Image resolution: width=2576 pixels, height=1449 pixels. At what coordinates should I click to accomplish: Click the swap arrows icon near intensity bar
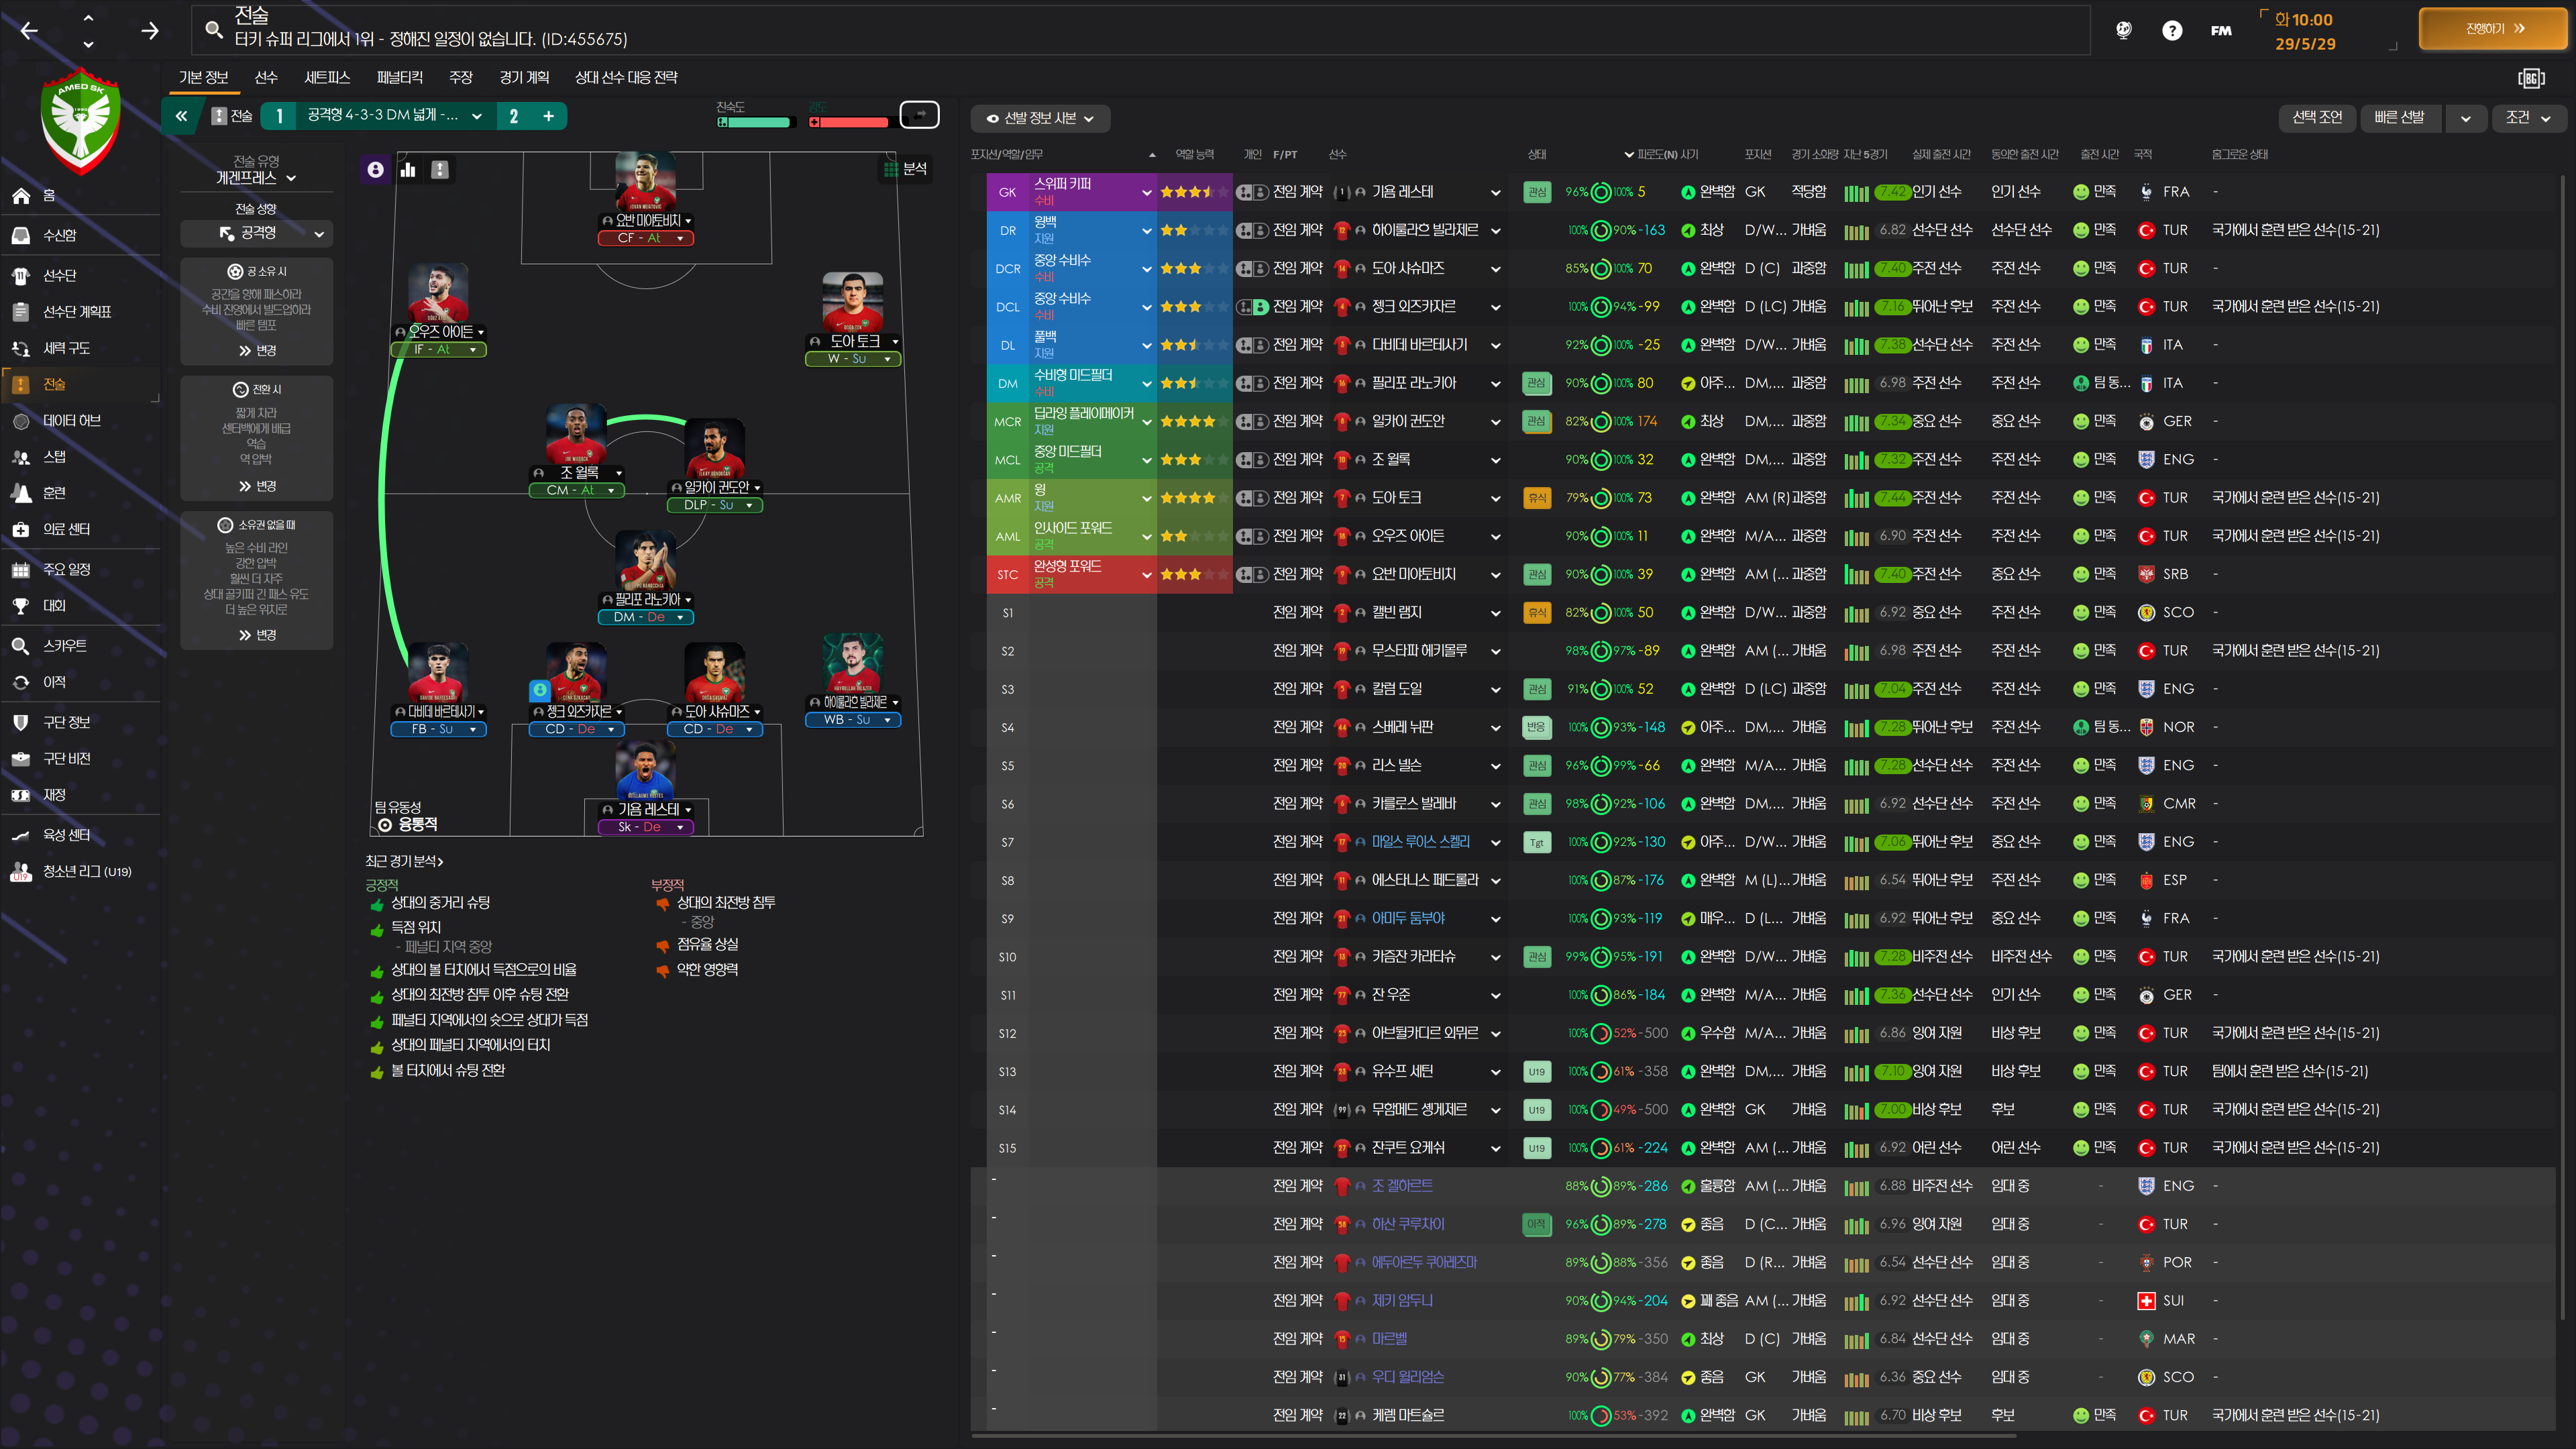[919, 115]
